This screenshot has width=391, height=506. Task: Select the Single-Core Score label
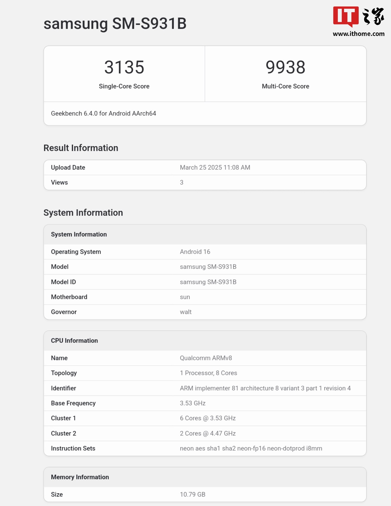click(124, 86)
